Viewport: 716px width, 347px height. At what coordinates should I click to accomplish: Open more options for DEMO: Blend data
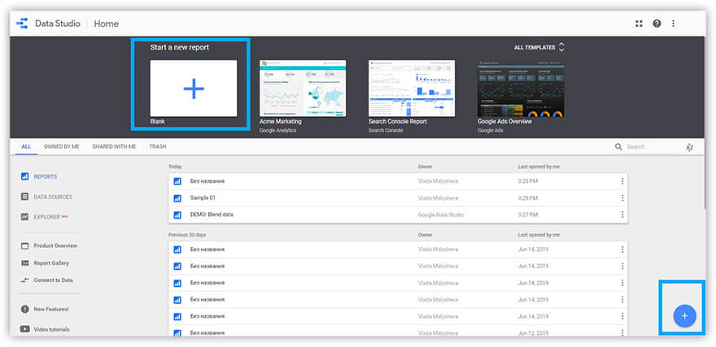click(x=622, y=215)
